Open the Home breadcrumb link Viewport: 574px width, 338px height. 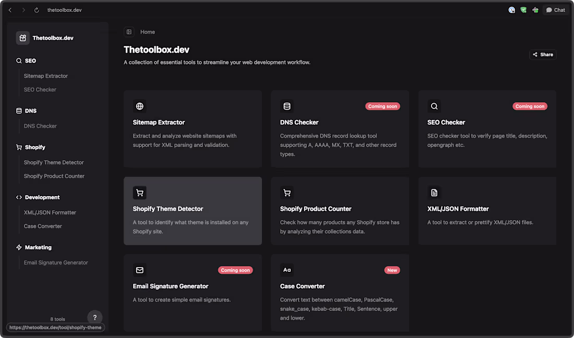click(x=148, y=32)
